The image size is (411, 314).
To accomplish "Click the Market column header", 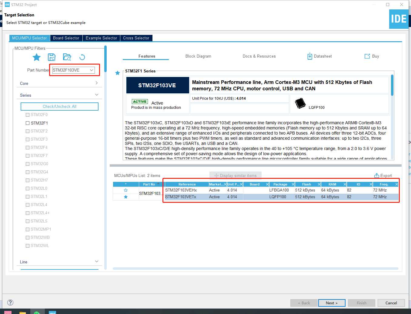I will pos(218,184).
